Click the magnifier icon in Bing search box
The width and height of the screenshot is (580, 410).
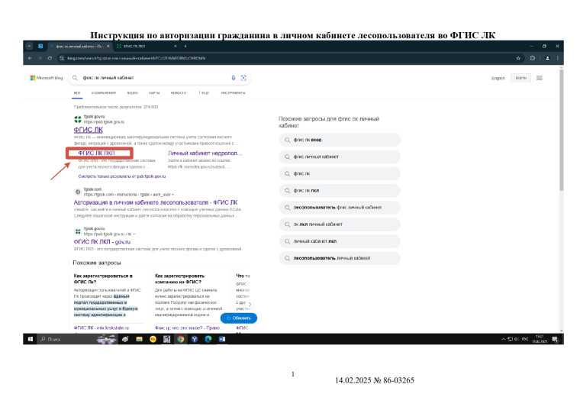[x=75, y=78]
